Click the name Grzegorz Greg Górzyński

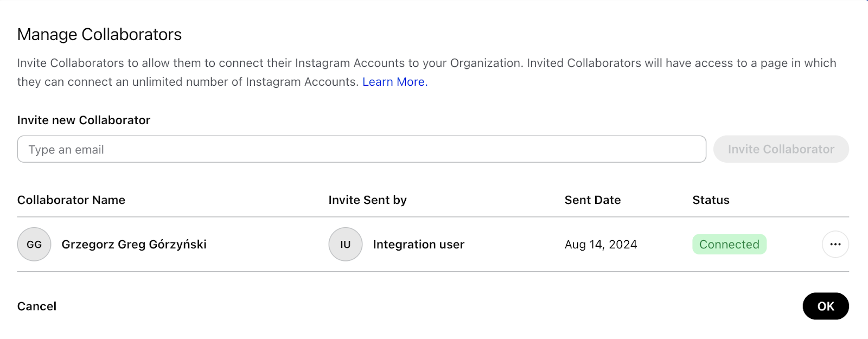point(134,245)
